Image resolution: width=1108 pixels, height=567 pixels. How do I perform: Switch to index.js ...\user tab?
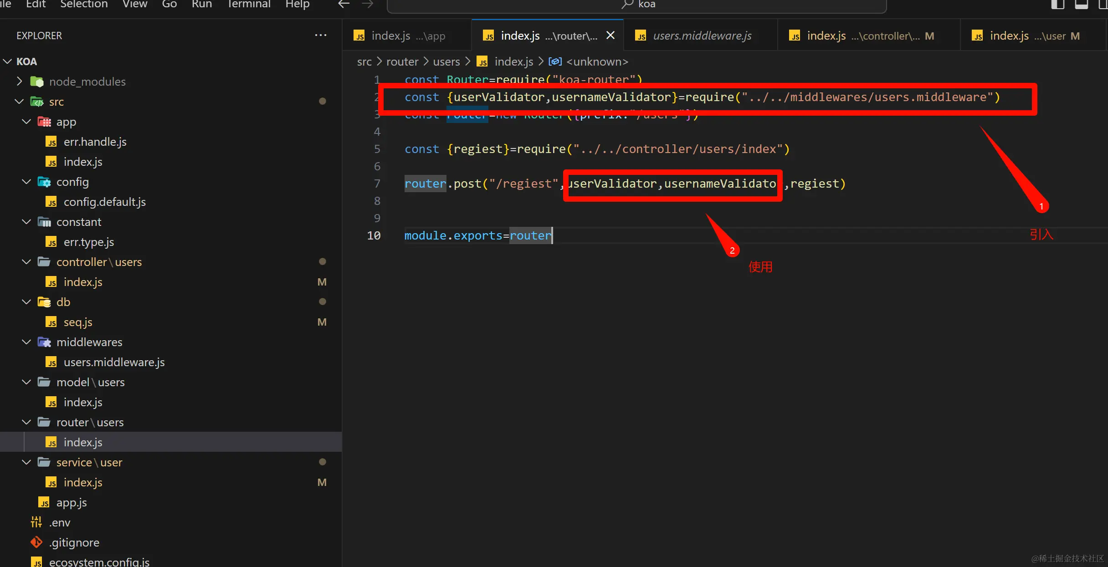click(1033, 36)
